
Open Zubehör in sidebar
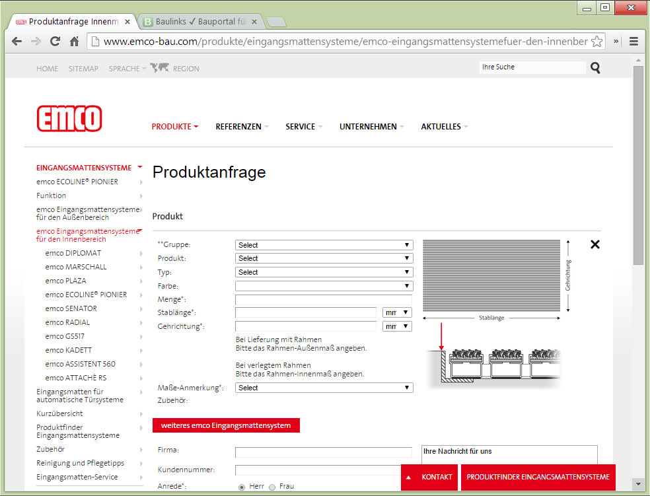click(50, 449)
